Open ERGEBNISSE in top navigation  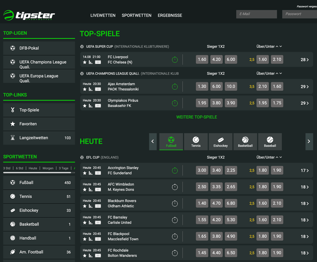pos(170,15)
